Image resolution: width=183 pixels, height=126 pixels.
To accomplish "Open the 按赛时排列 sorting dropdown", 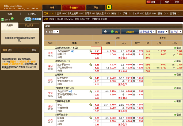I will pos(147,32).
